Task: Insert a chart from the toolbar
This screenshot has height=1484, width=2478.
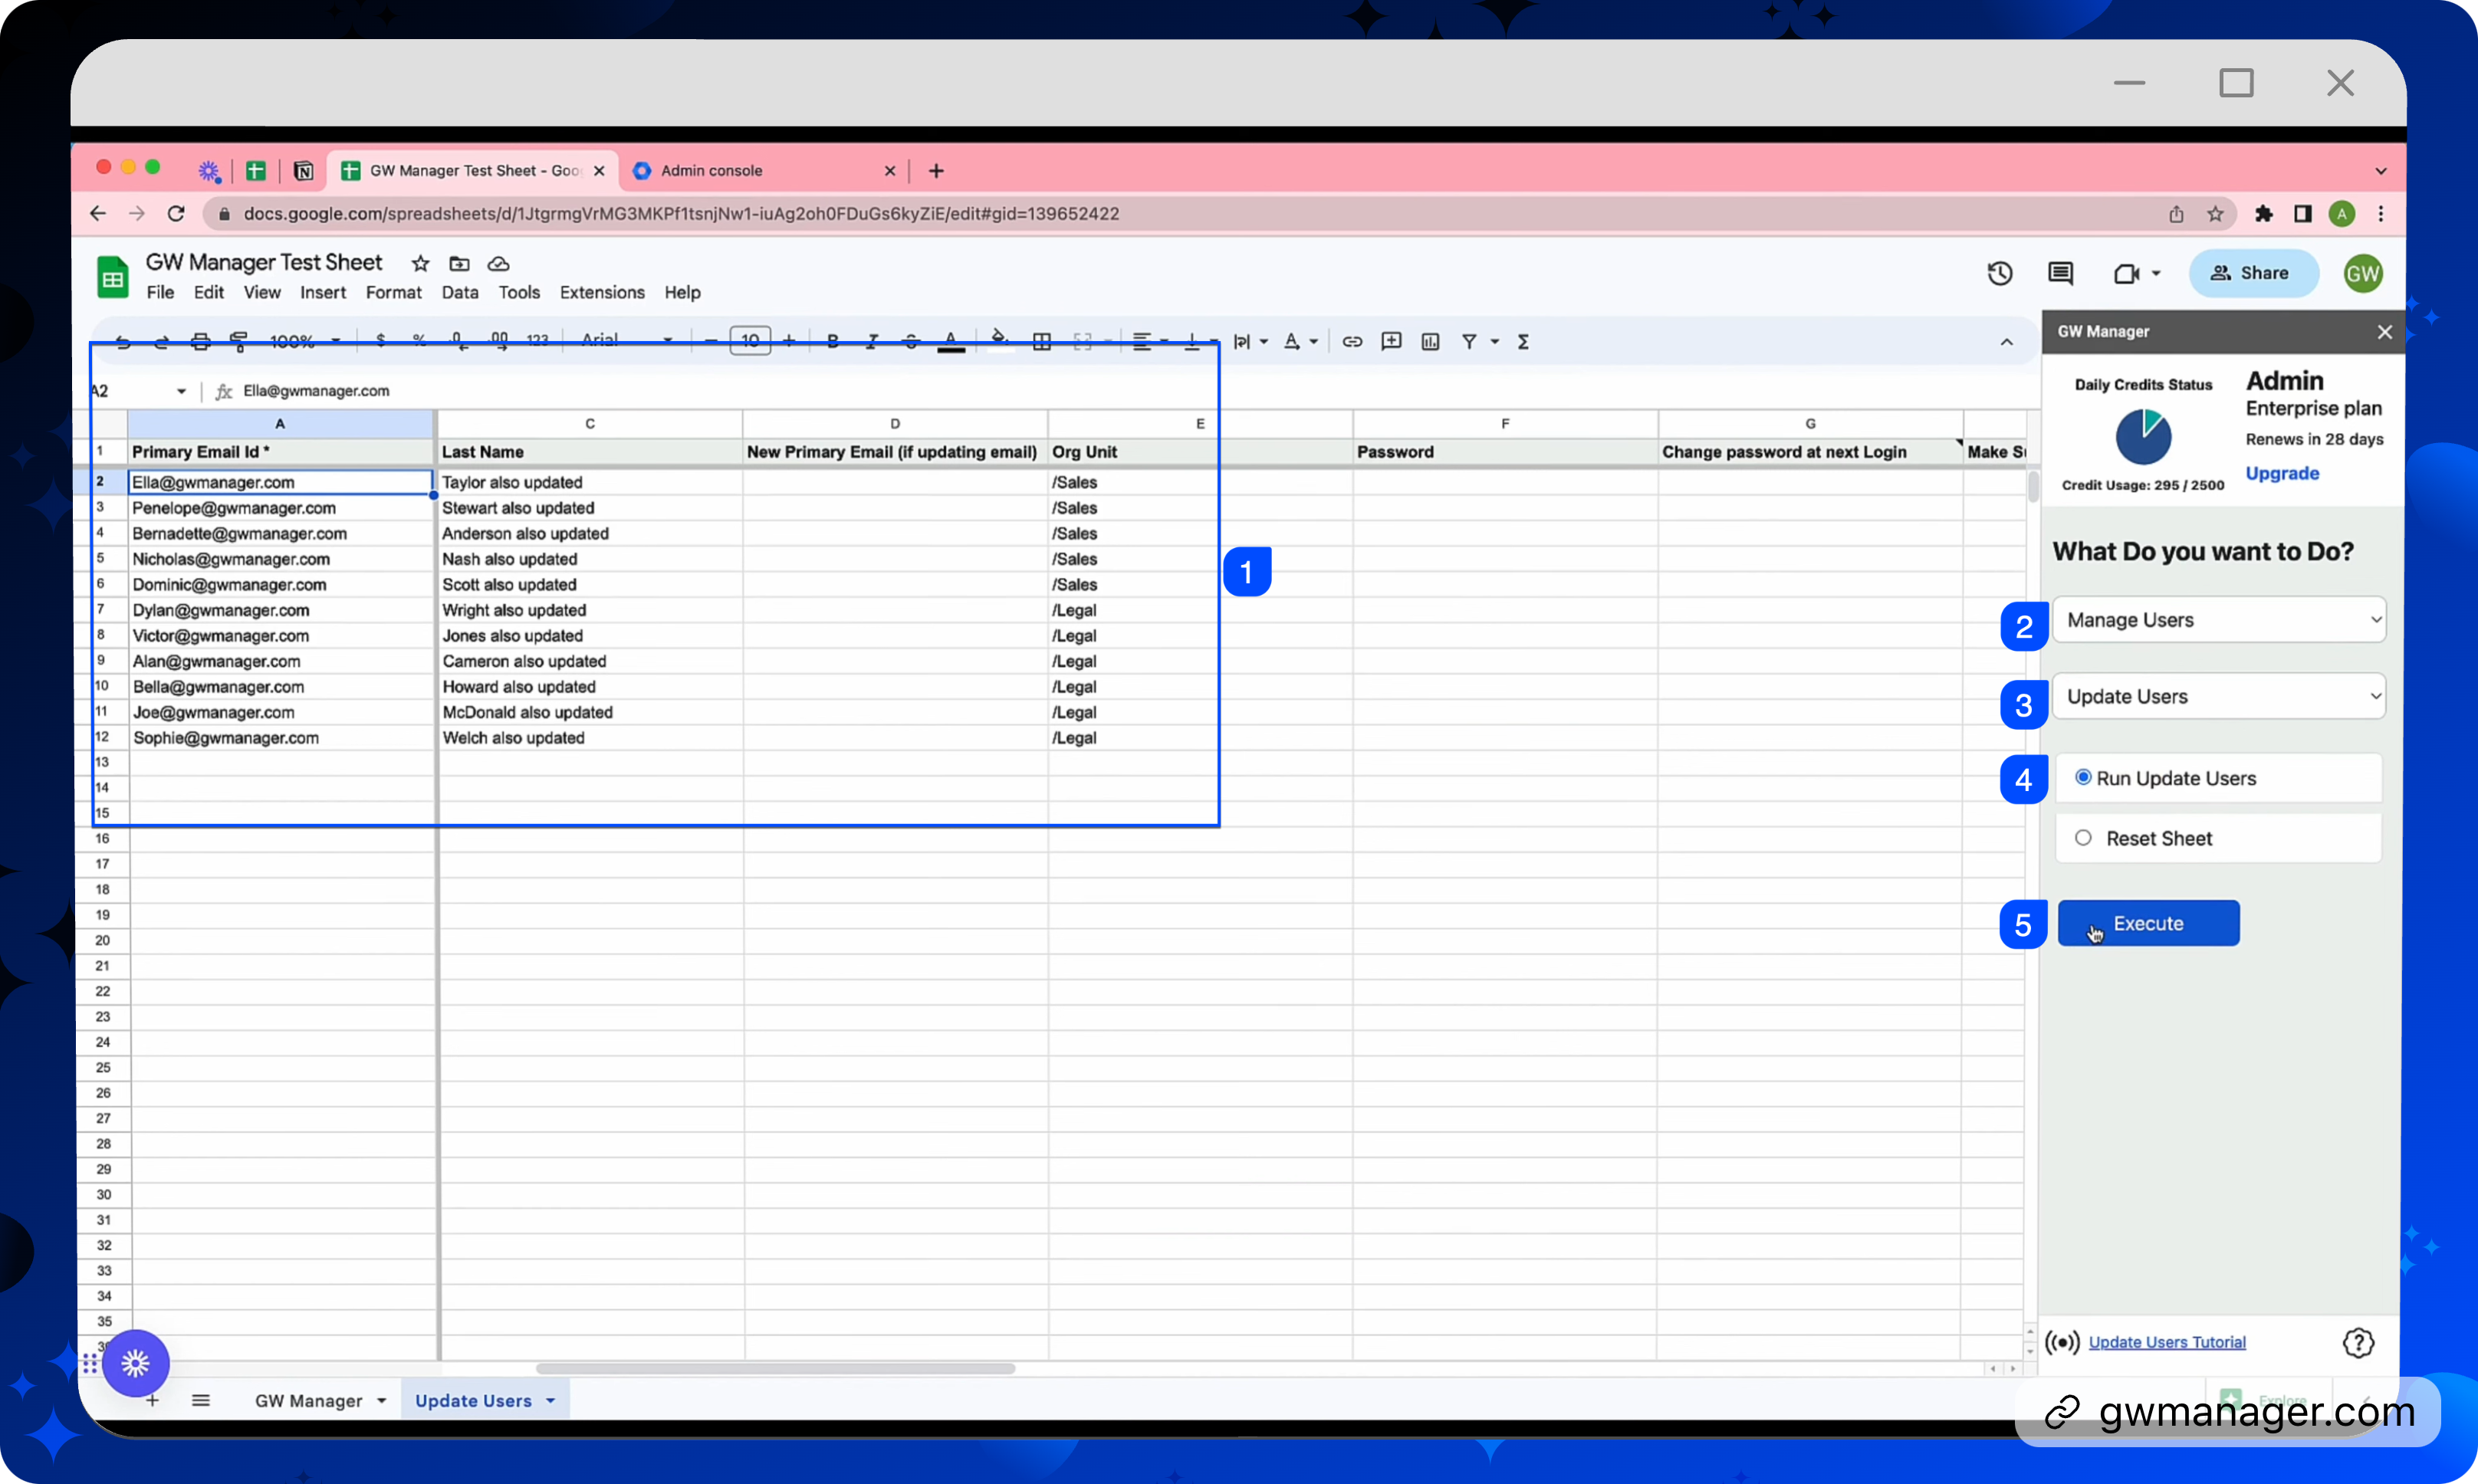Action: [1430, 342]
